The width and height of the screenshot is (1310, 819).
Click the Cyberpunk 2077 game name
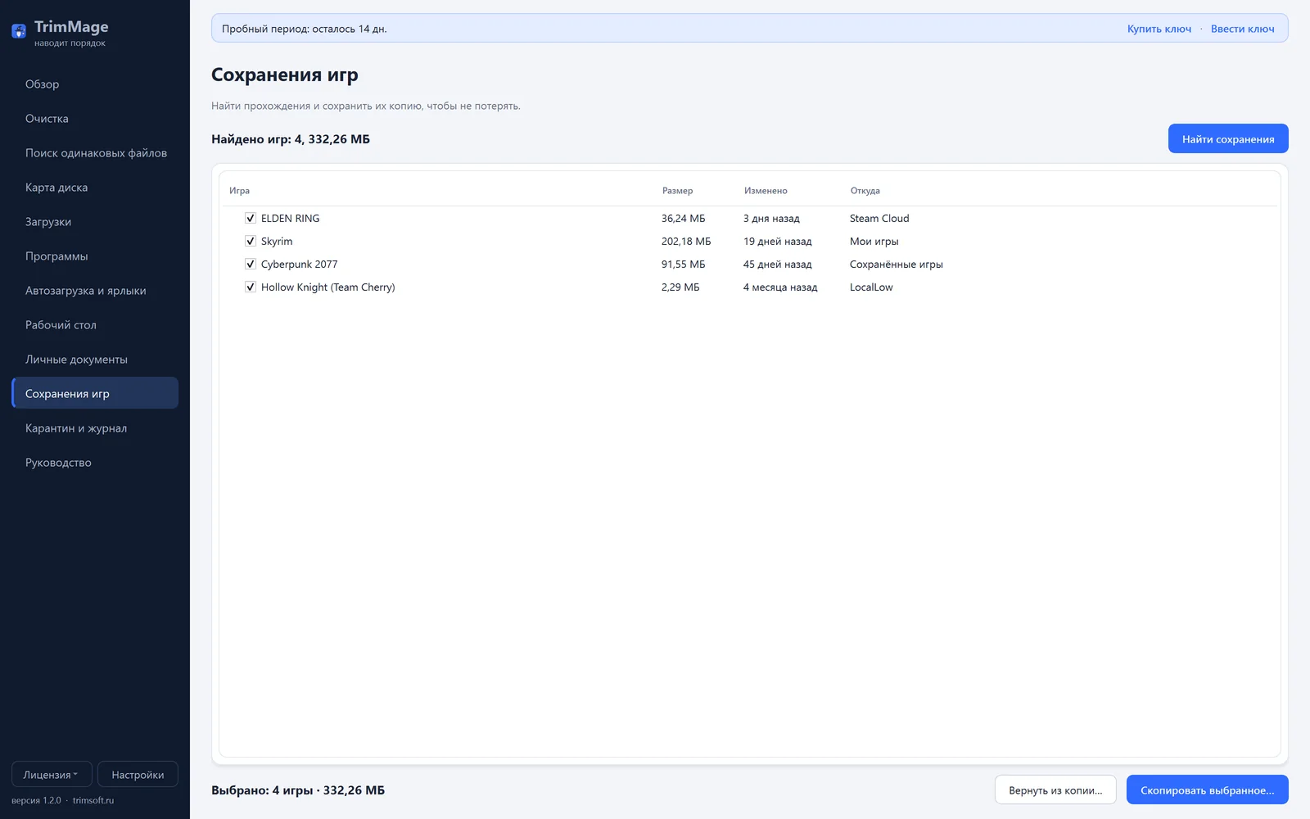pyautogui.click(x=299, y=265)
